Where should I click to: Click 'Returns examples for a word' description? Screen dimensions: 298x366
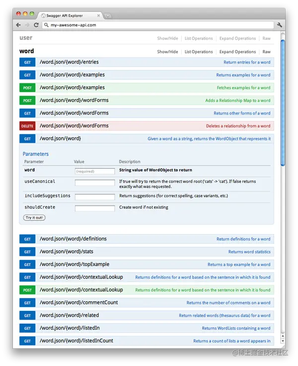(243, 75)
